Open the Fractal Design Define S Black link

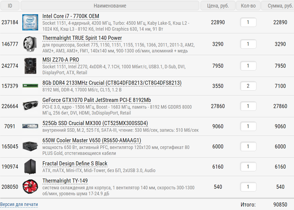tap(75, 164)
